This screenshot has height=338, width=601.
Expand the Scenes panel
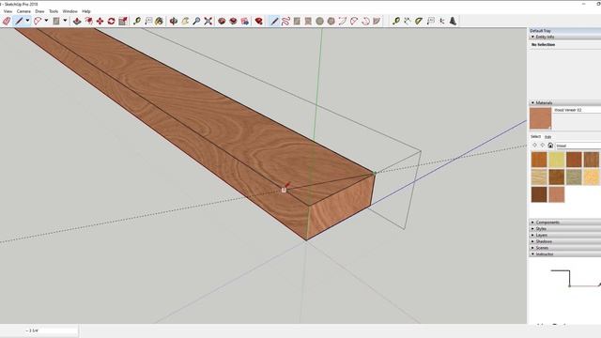(x=532, y=248)
